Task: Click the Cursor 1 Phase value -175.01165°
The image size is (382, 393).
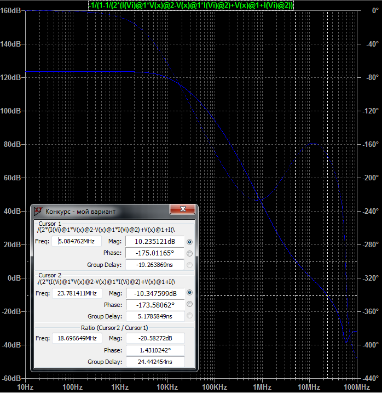Action: pyautogui.click(x=155, y=253)
